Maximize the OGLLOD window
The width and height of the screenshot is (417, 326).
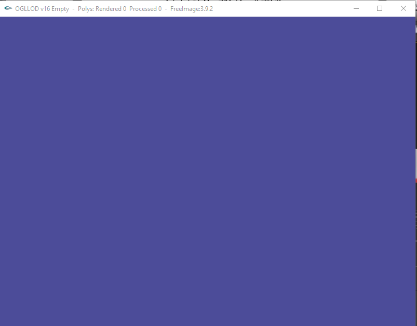point(380,9)
